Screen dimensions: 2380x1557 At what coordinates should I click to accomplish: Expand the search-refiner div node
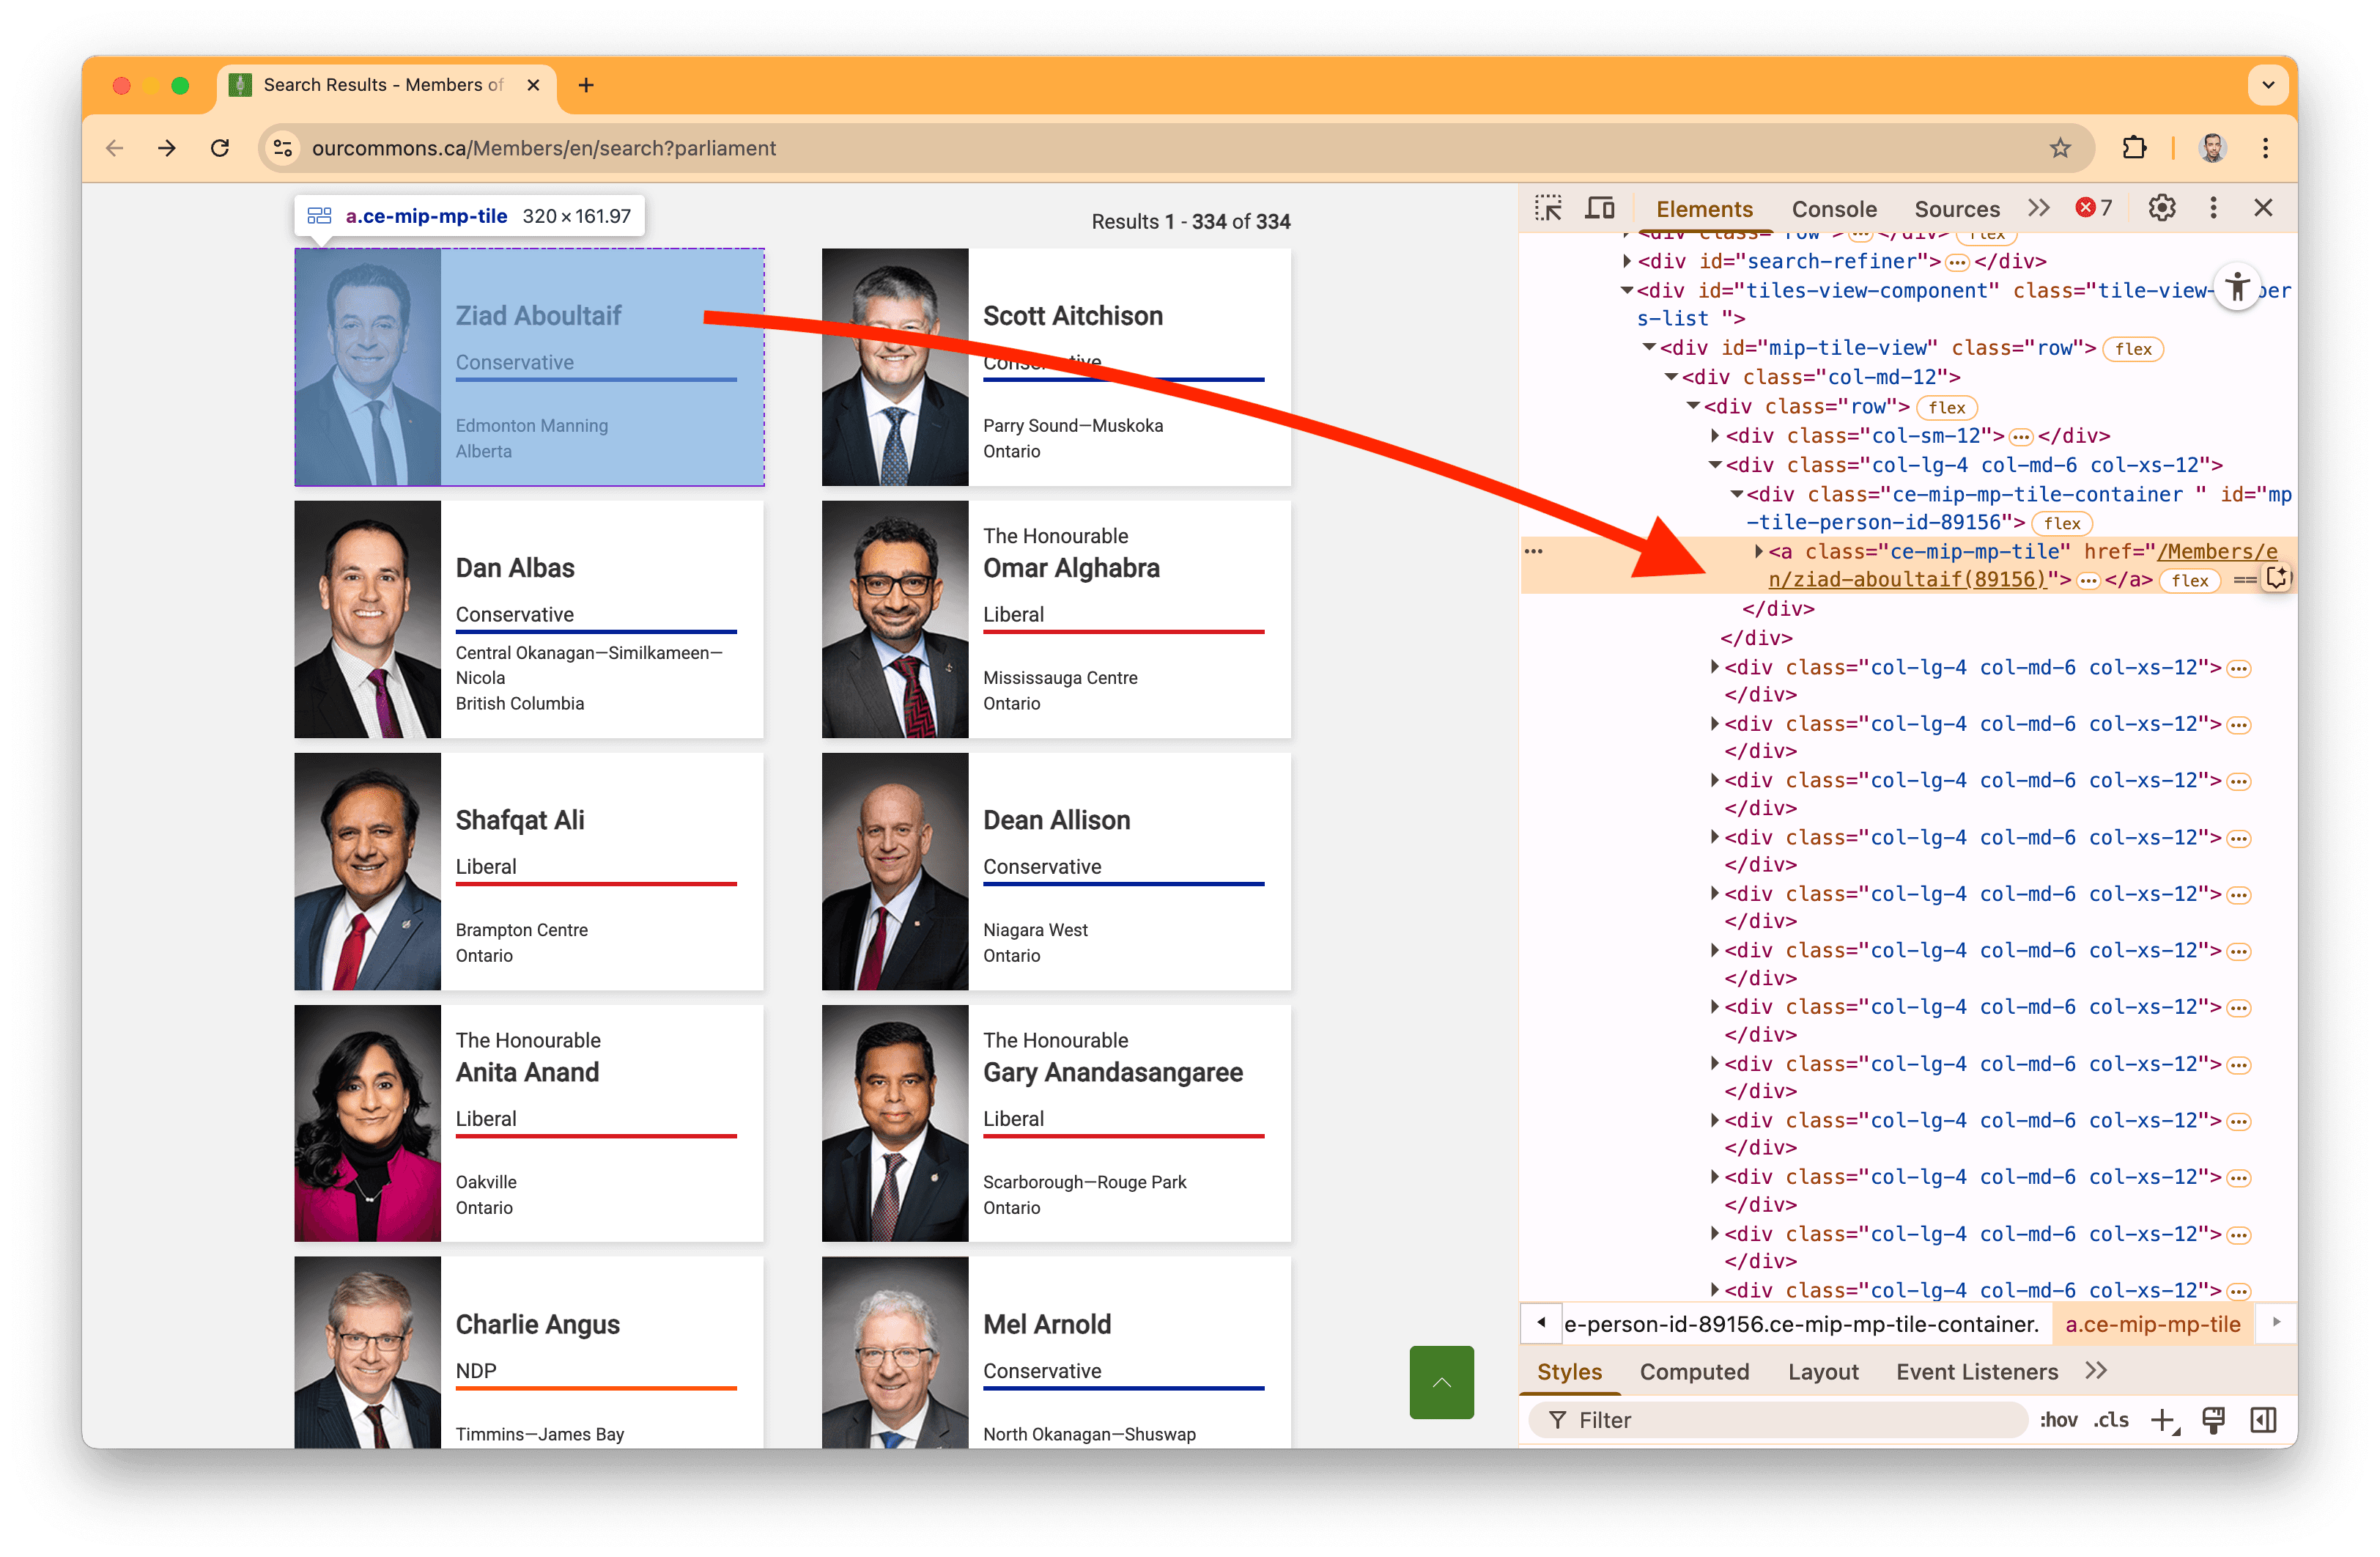(1627, 261)
